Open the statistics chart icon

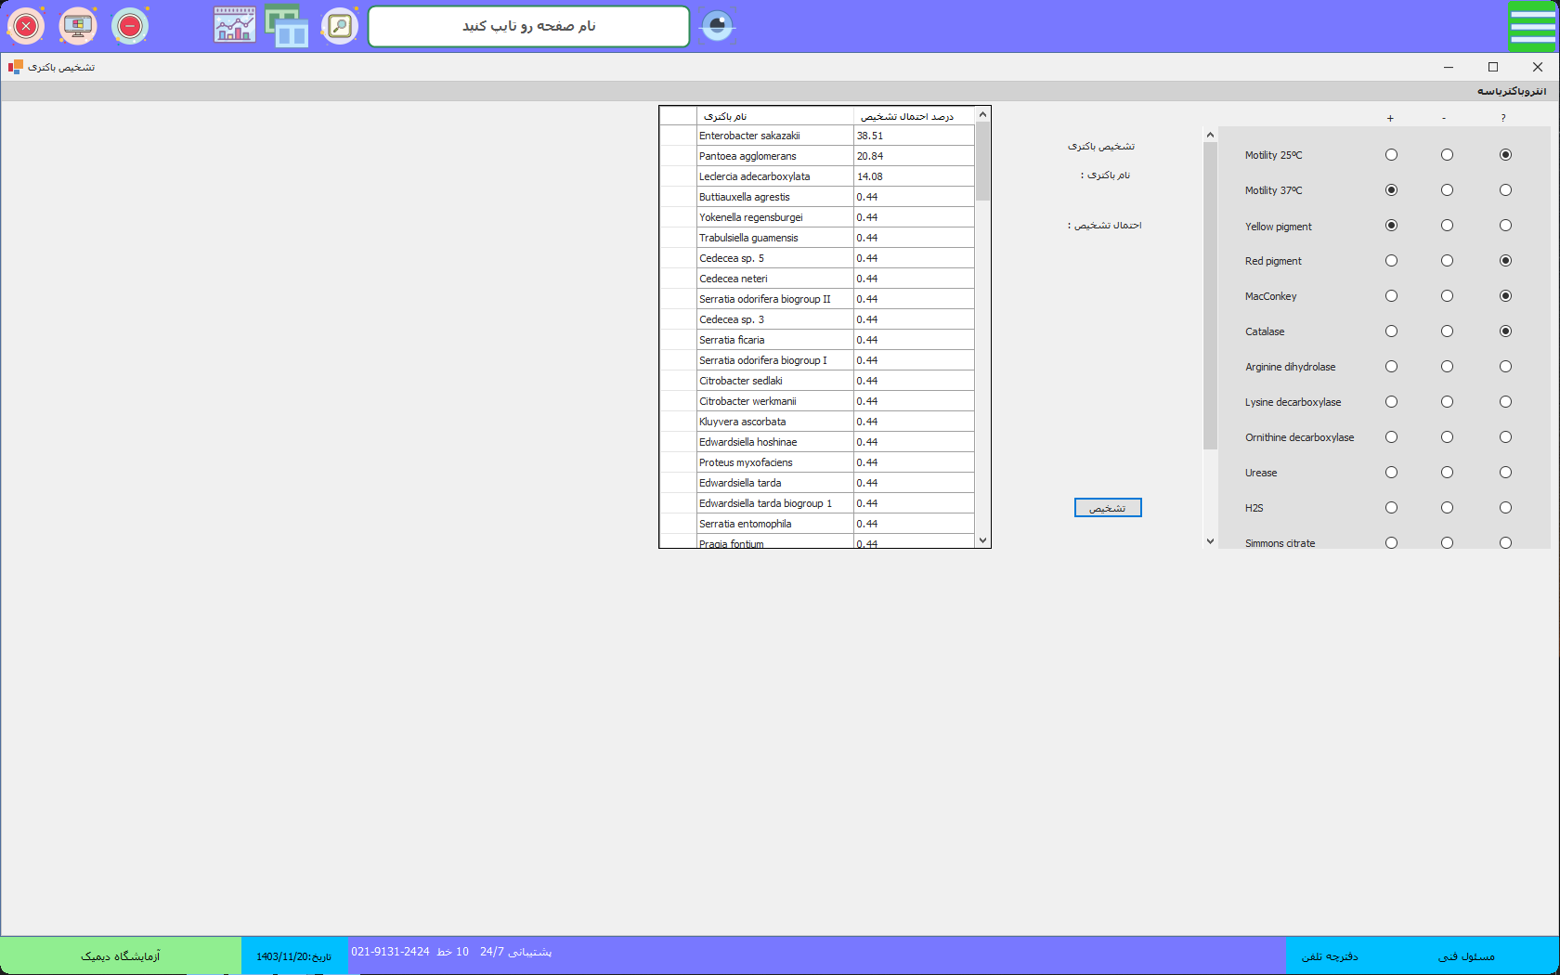[x=234, y=26]
